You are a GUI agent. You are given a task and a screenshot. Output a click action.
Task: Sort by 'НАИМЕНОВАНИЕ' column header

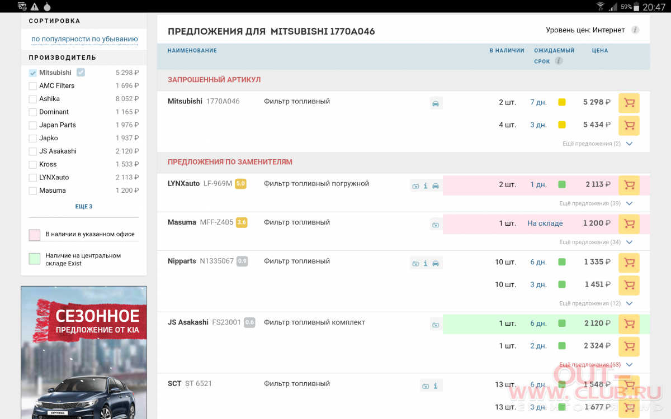192,51
